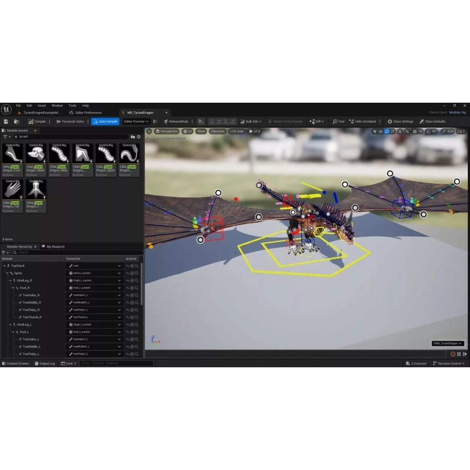This screenshot has width=470, height=470.
Task: Open the Output Log
Action: [45, 363]
